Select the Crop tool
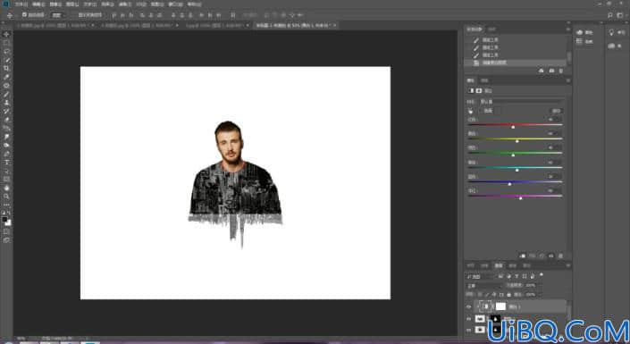 [x=6, y=68]
